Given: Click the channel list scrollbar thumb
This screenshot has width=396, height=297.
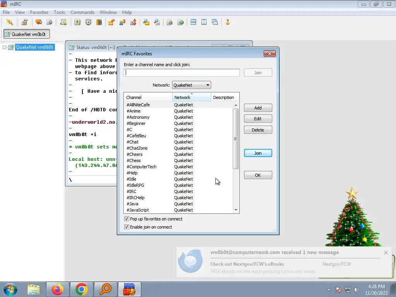Looking at the screenshot, I should pos(236,139).
